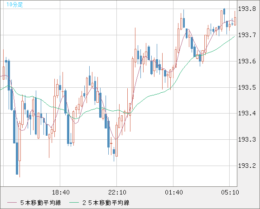Viewport: 260px width, 209px height.
Task: Click the 193.8 price axis label
Action: 247,9
